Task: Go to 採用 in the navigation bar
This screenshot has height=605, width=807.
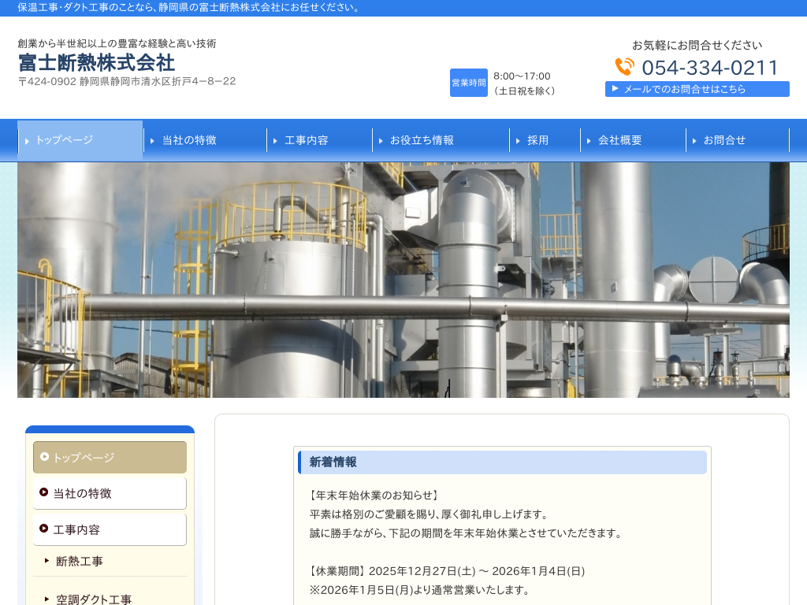Action: [x=545, y=140]
